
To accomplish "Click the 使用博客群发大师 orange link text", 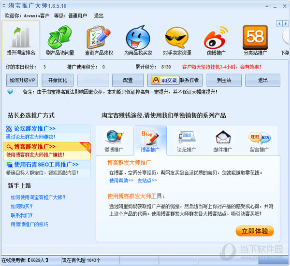I will (x=129, y=196).
